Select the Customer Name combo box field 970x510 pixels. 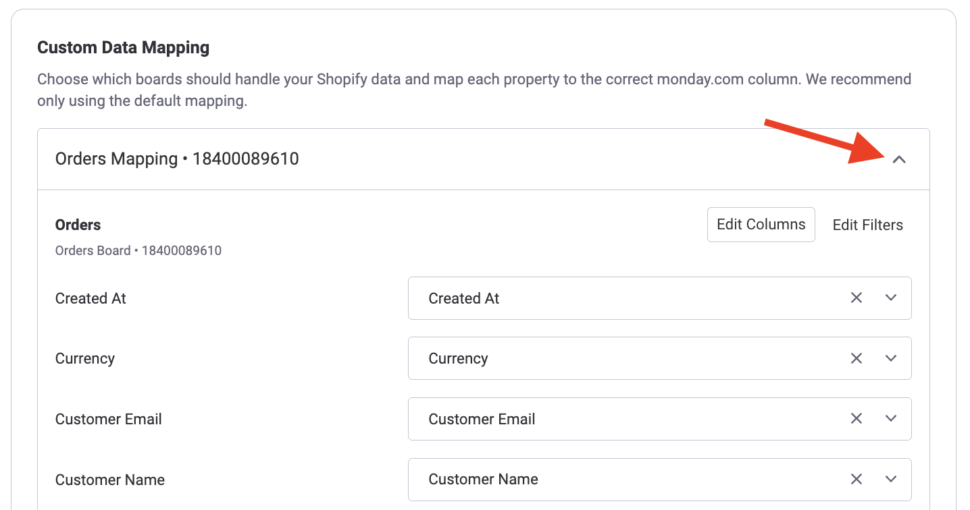pos(628,479)
